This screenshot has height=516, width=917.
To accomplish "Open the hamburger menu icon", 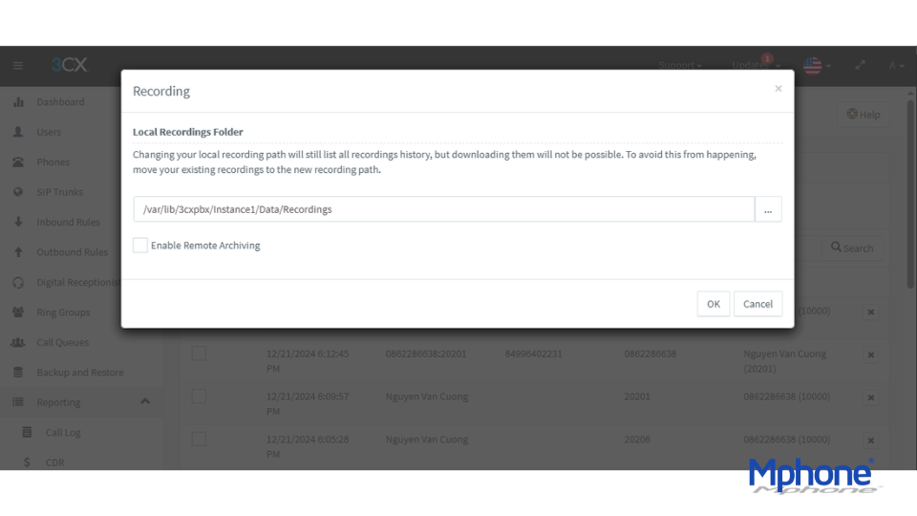I will (18, 66).
